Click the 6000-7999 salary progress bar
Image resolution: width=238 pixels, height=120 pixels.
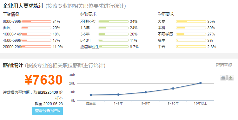[36, 22]
